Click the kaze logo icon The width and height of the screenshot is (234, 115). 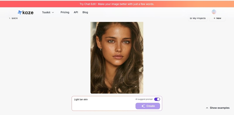20,12
